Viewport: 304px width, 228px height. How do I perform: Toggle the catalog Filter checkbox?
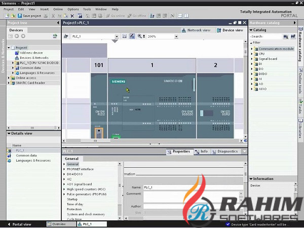click(251, 43)
